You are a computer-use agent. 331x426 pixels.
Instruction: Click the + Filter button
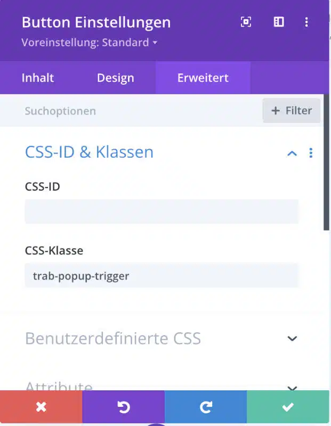[x=292, y=111]
